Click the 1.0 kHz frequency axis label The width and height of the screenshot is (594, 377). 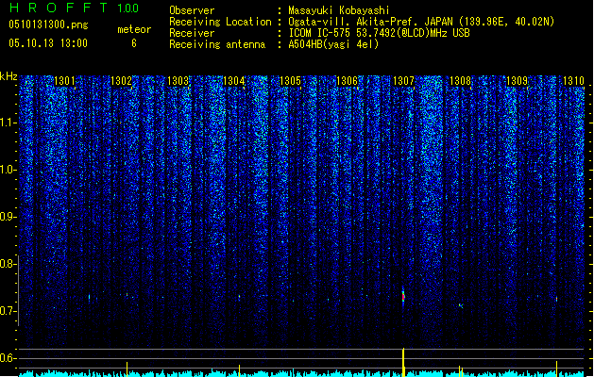8,170
